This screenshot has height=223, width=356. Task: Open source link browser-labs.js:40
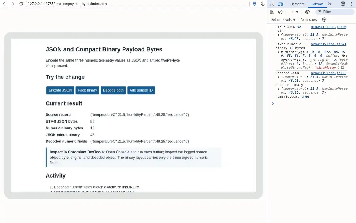328,27
